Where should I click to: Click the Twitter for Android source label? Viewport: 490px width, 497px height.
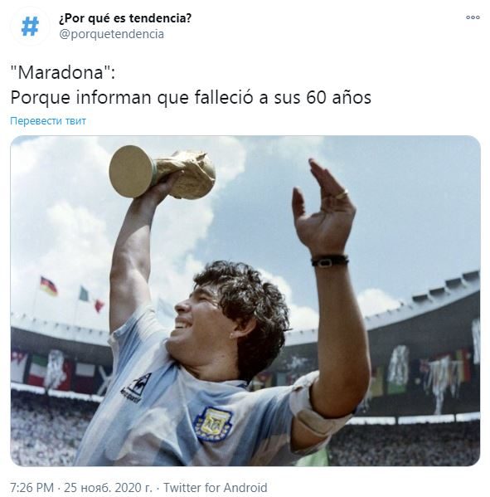tap(215, 487)
